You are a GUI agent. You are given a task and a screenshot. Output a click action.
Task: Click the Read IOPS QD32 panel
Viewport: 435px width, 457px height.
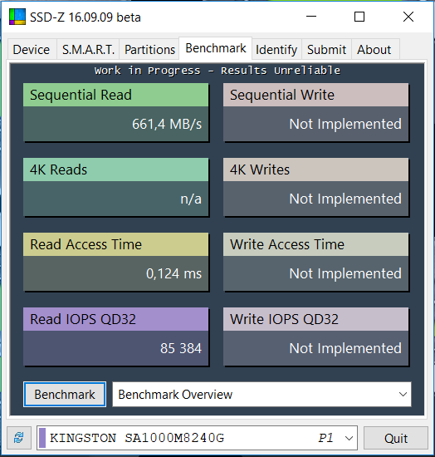pos(116,337)
